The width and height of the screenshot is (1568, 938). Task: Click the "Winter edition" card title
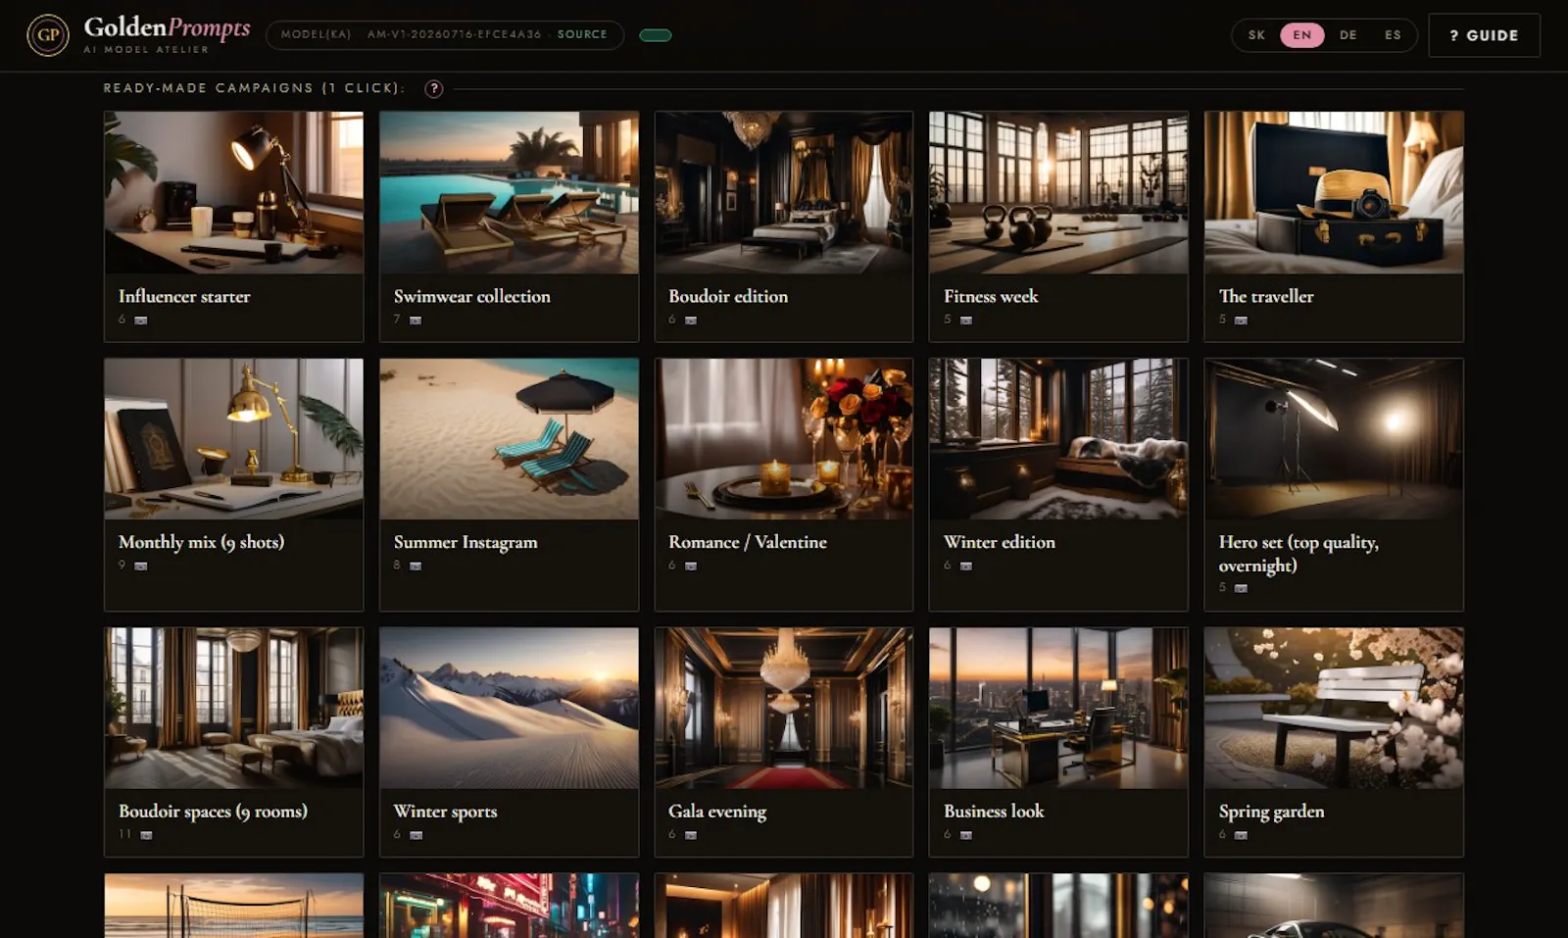[1000, 542]
